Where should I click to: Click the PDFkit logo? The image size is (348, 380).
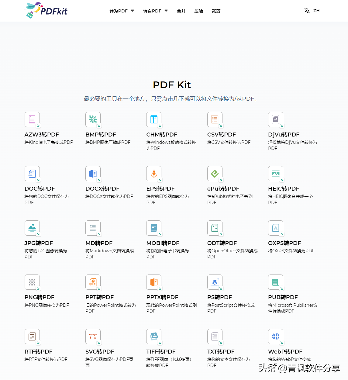tap(46, 10)
